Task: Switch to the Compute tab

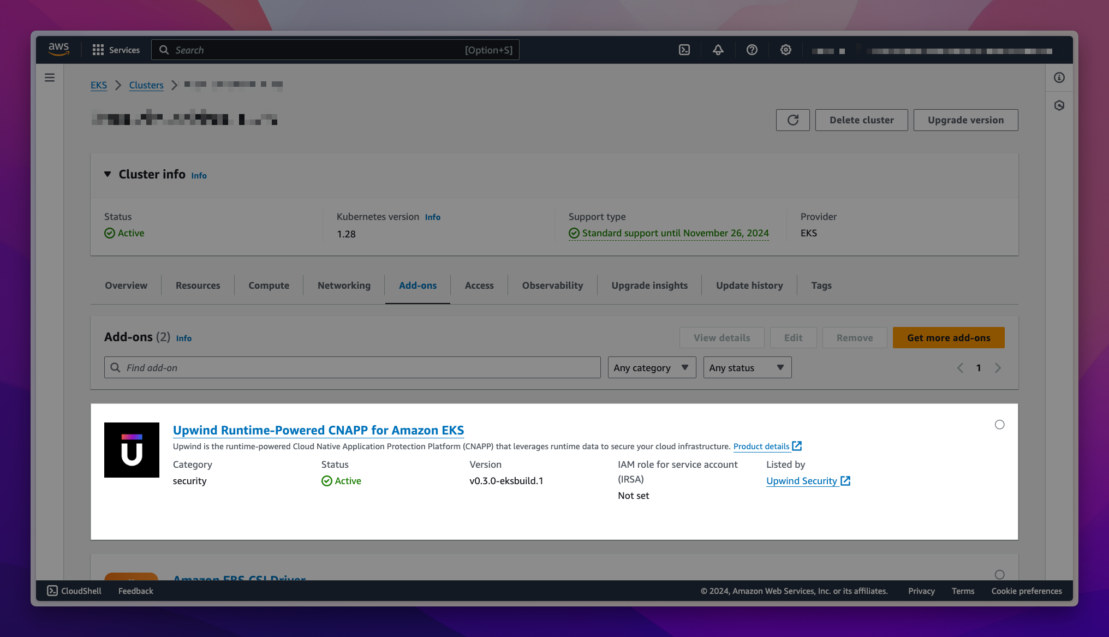Action: tap(269, 285)
